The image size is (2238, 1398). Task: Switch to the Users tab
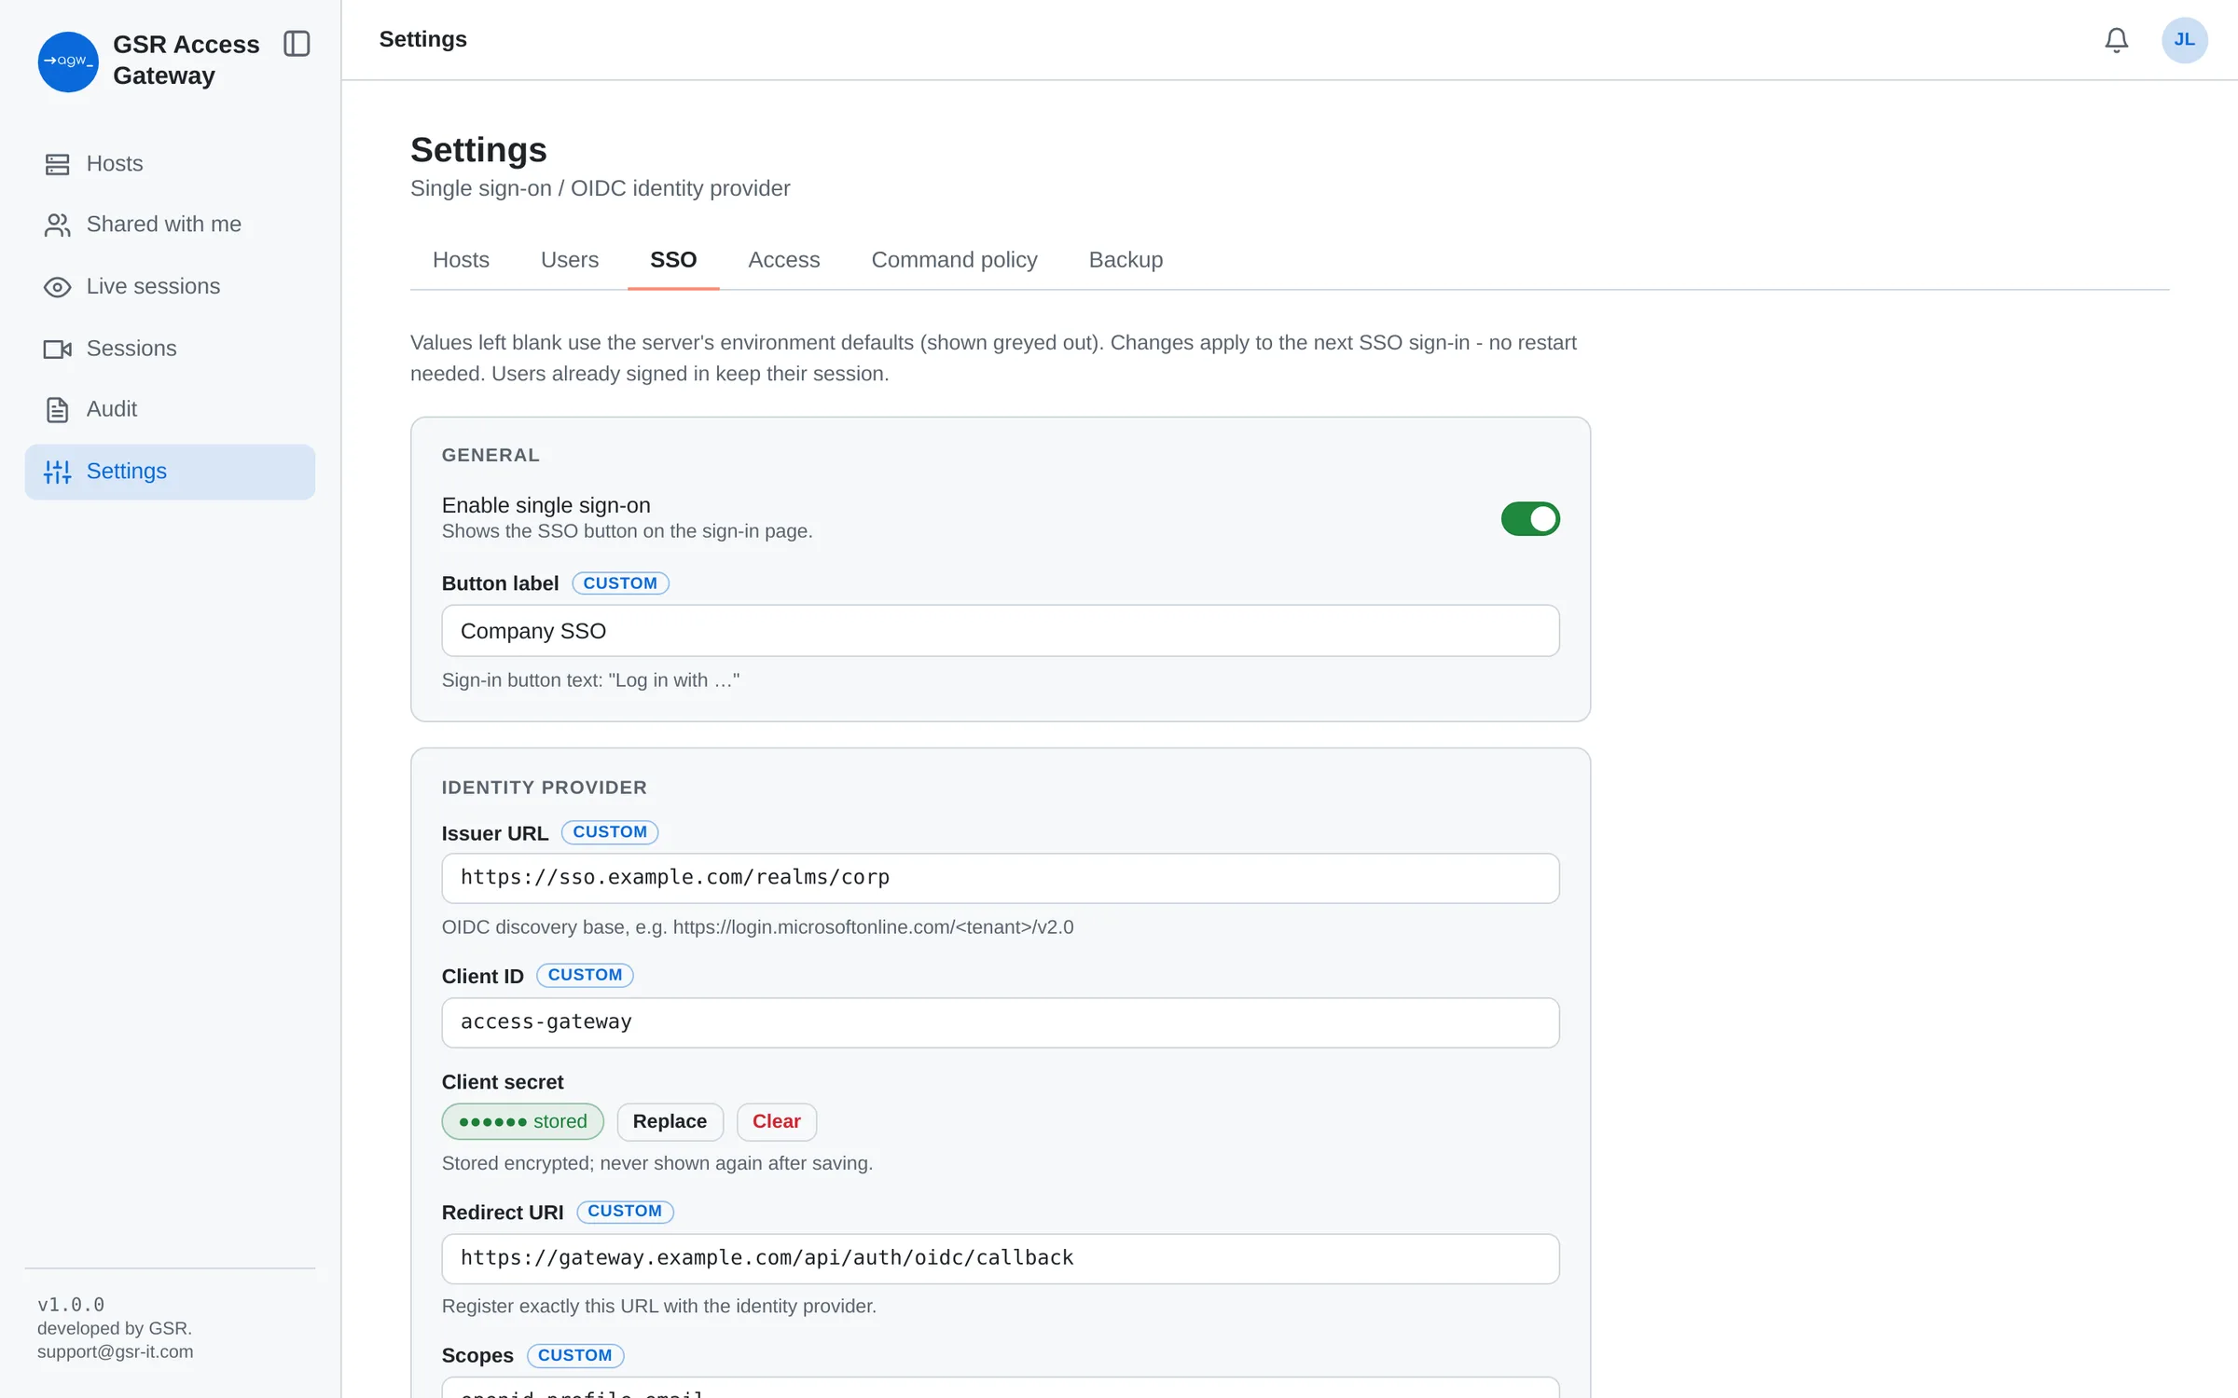pyautogui.click(x=570, y=260)
